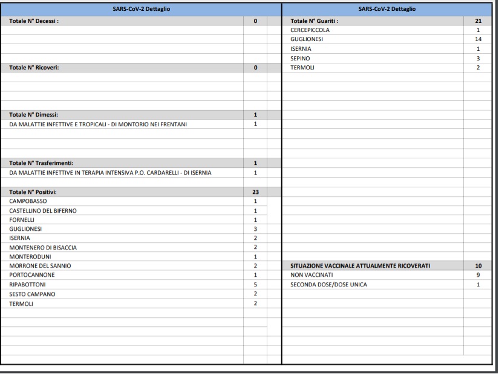Click the value 0 beside Totale Ricoveri
This screenshot has width=499, height=374.
click(255, 68)
